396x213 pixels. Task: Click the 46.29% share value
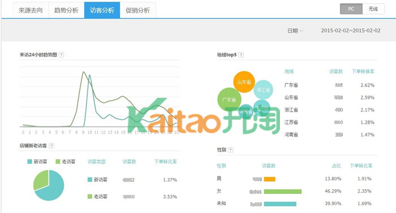coord(333,191)
